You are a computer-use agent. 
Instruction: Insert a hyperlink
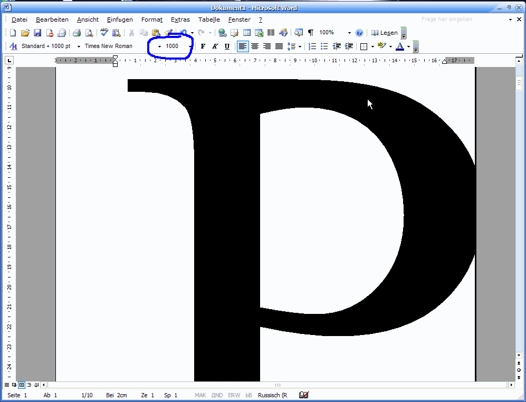coord(222,33)
